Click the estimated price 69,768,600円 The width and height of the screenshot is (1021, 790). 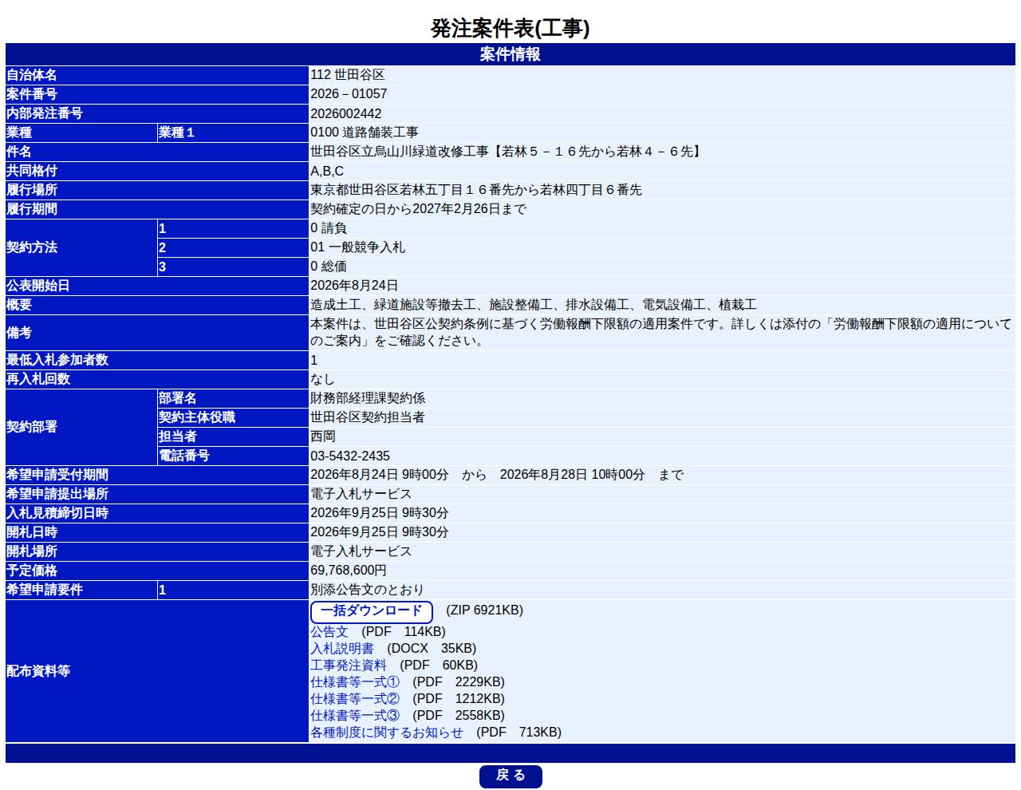click(349, 571)
